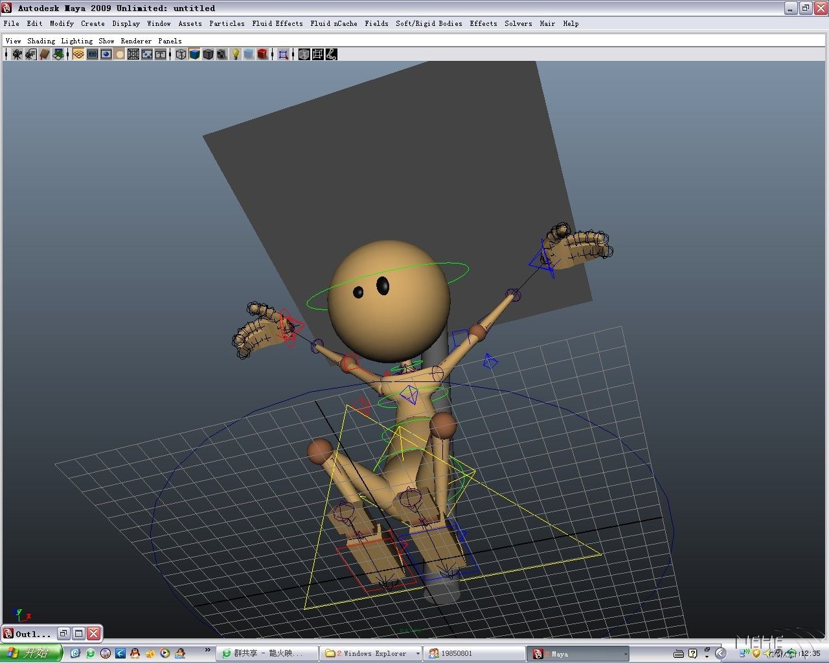Switch to Wireframe display cube icon
829x663 pixels.
(x=181, y=54)
